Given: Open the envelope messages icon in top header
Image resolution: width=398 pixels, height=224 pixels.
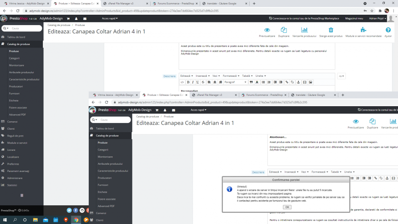Looking at the screenshot, I should click(85, 19).
